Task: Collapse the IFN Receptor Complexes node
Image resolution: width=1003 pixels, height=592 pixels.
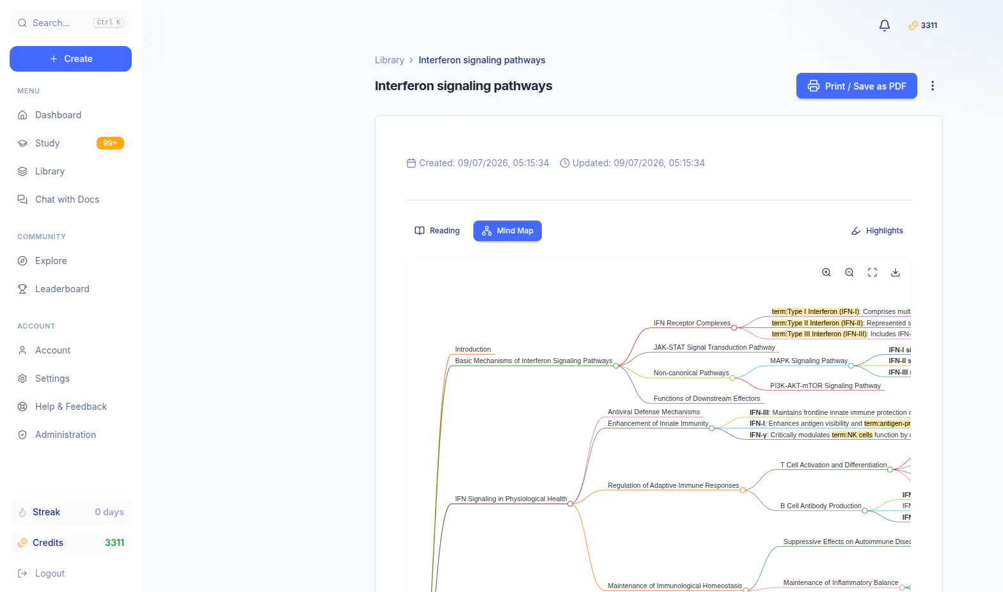Action: click(734, 328)
